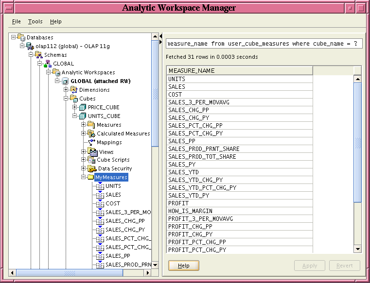Expand the Measures folder node
The image size is (370, 283).
(x=84, y=125)
